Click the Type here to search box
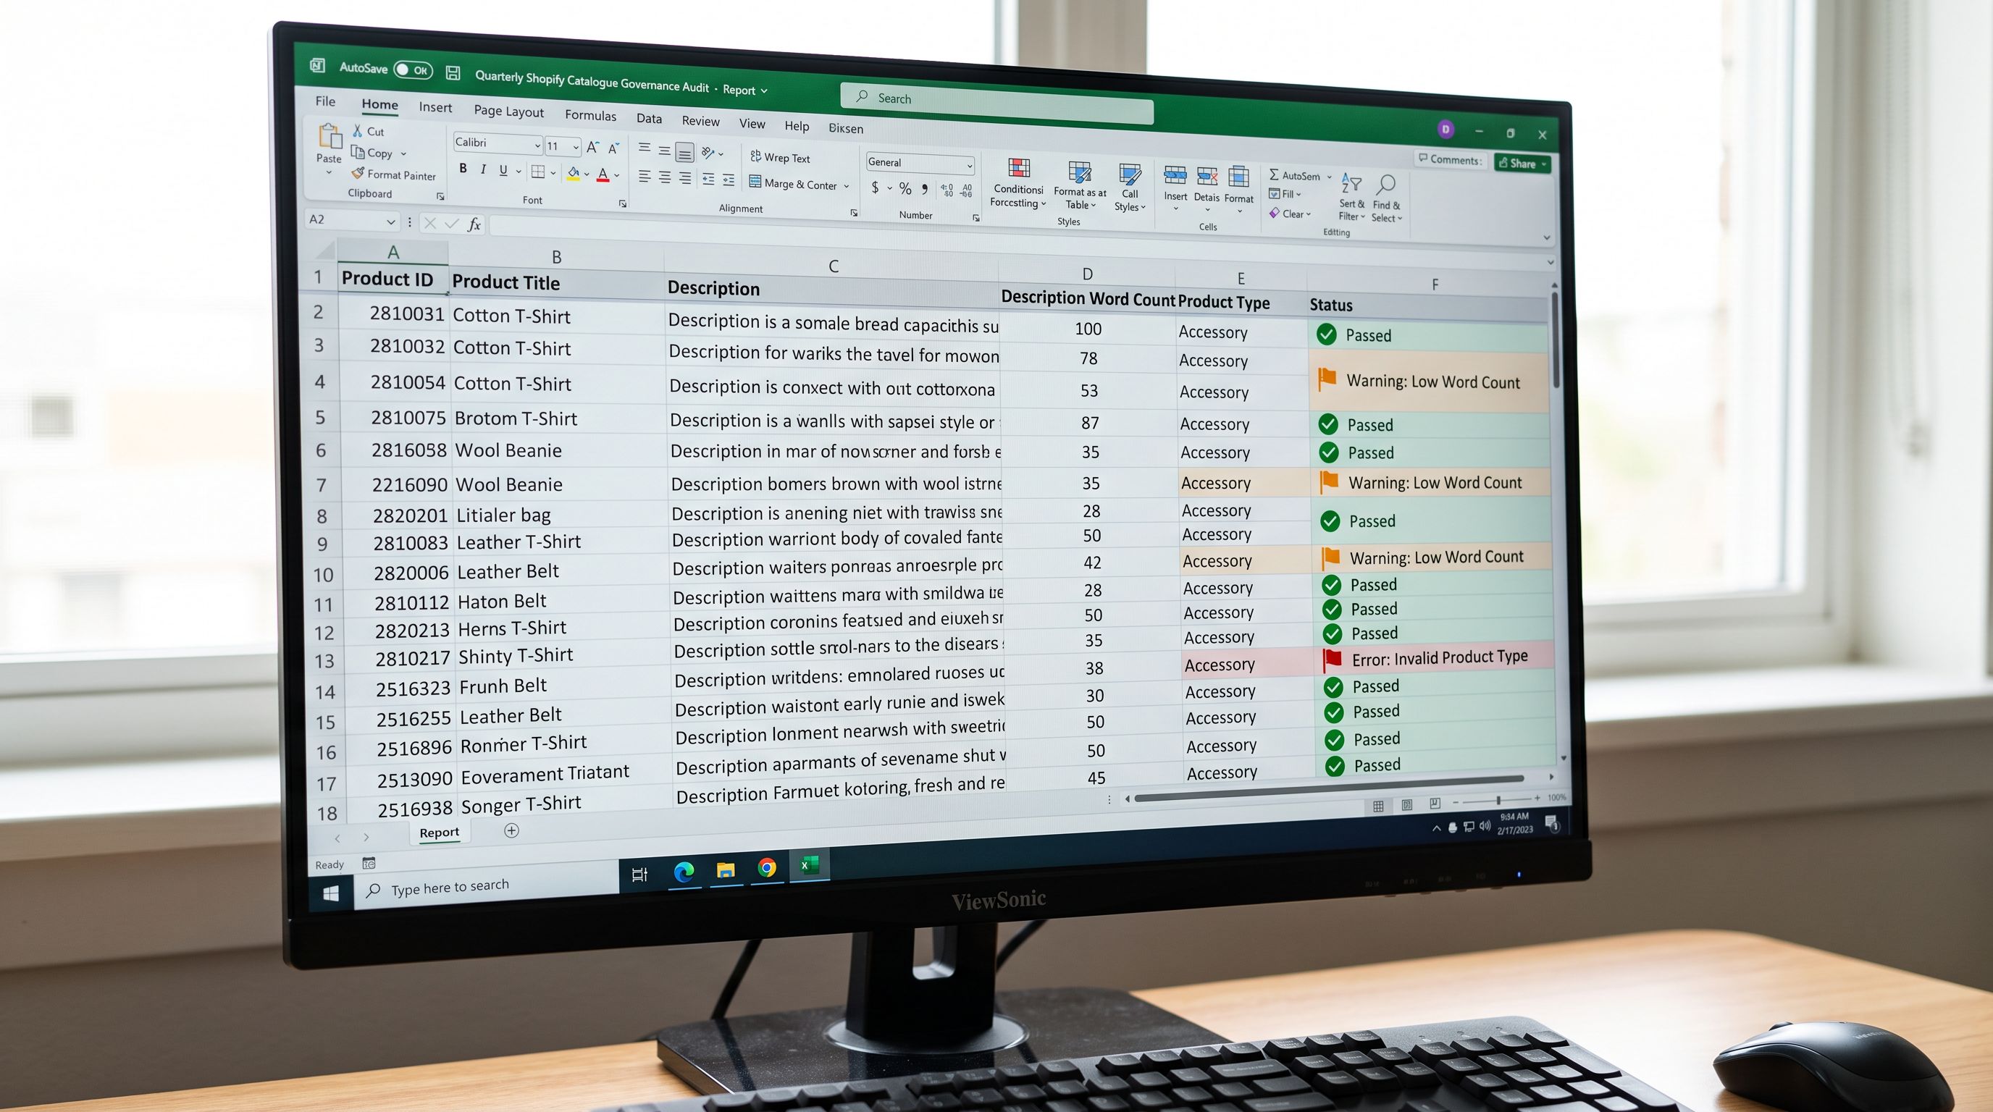 [x=487, y=886]
